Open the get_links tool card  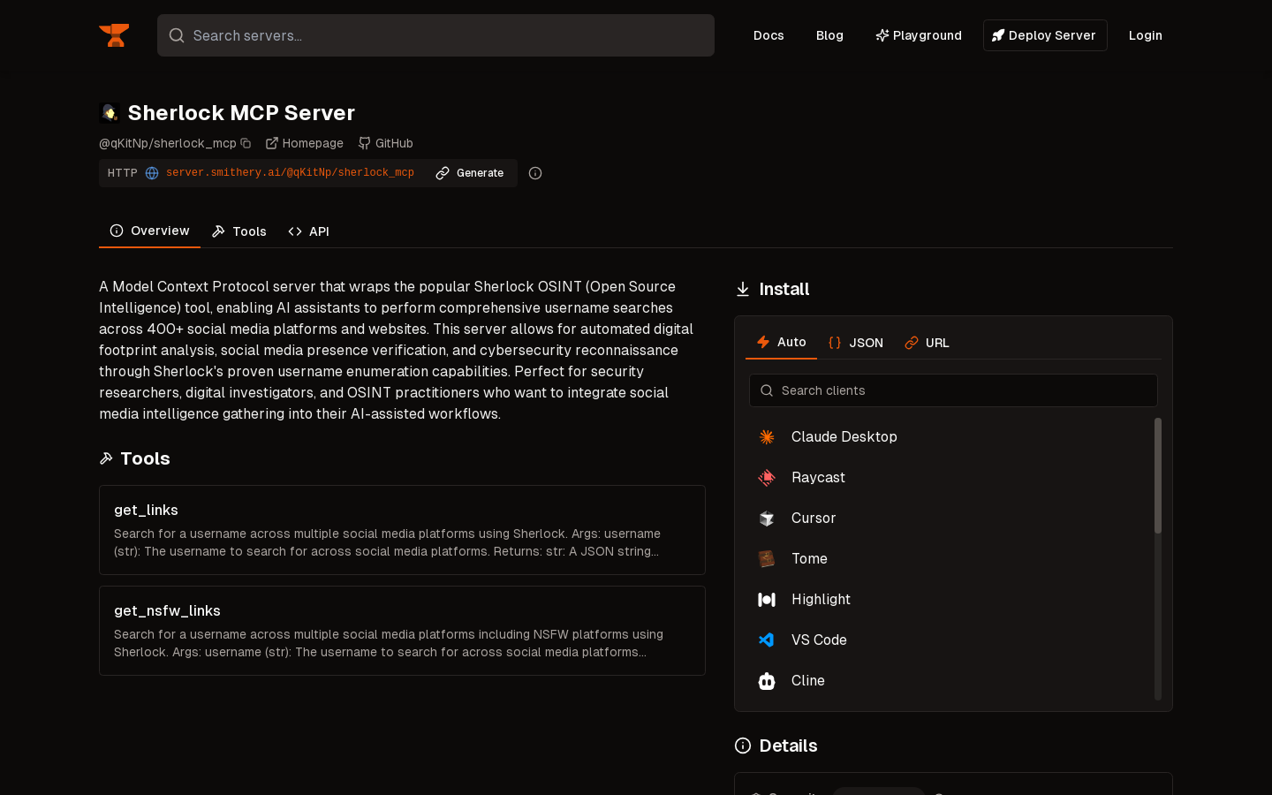[x=402, y=530]
